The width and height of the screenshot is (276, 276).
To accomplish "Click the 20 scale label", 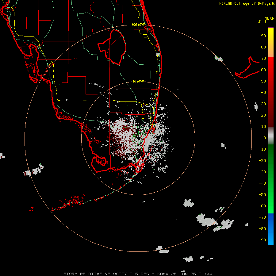I will [x=263, y=115].
